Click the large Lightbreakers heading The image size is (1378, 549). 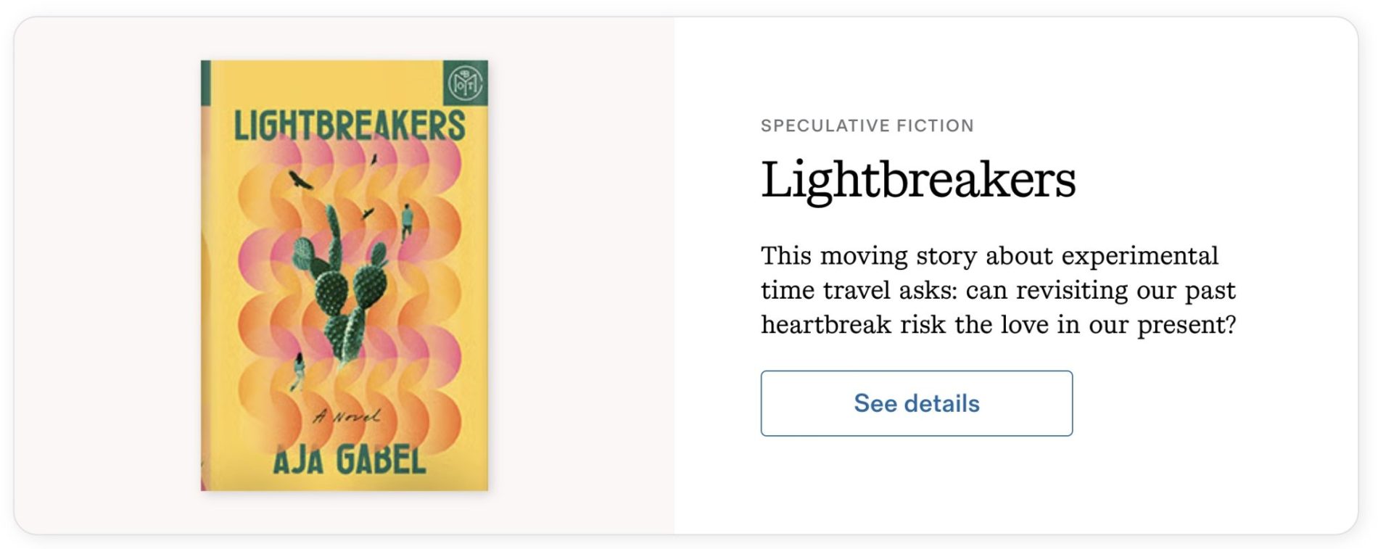point(918,179)
